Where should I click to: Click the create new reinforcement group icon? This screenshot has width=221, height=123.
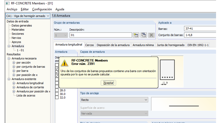(x=136, y=35)
